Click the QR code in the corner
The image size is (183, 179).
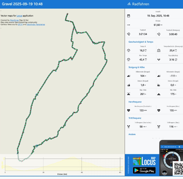pos(178,169)
